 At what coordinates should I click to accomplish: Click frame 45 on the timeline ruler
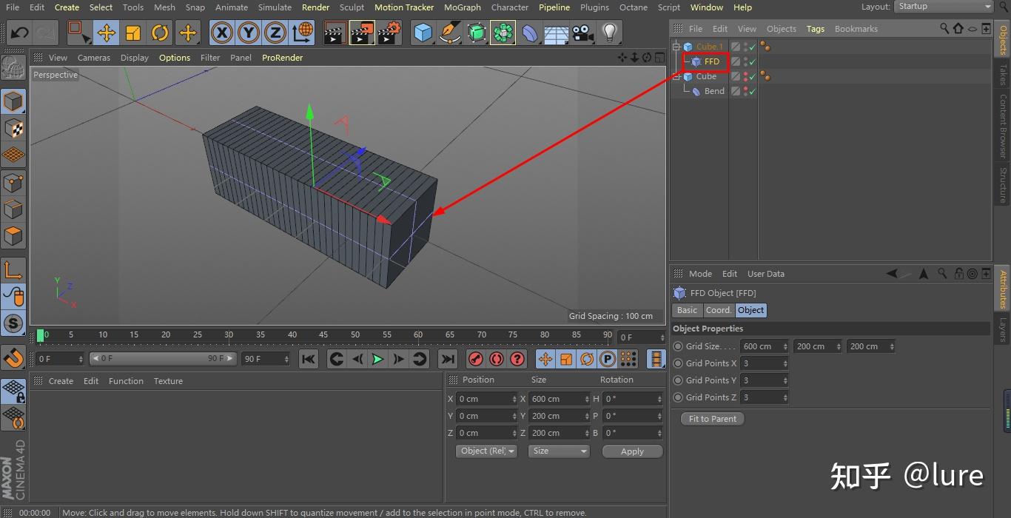[323, 335]
